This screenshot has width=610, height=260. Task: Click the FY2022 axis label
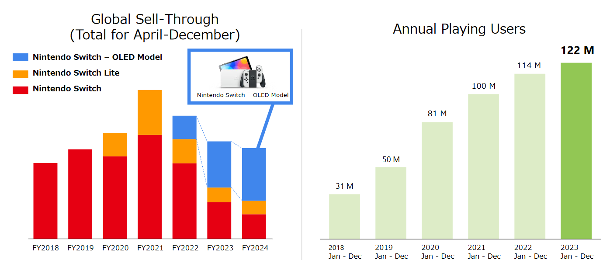tap(185, 248)
